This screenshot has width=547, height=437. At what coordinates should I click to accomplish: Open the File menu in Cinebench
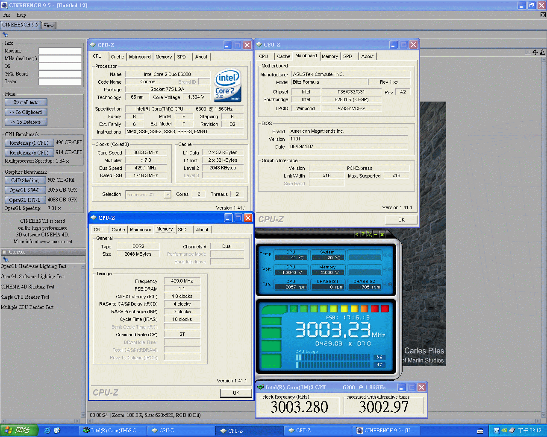7,15
